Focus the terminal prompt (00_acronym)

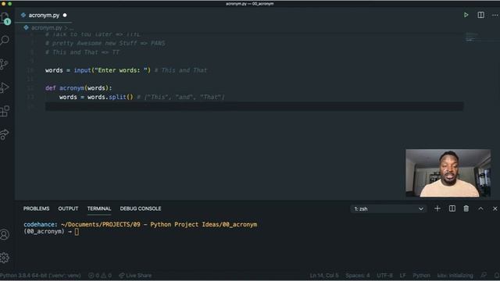pos(51,232)
